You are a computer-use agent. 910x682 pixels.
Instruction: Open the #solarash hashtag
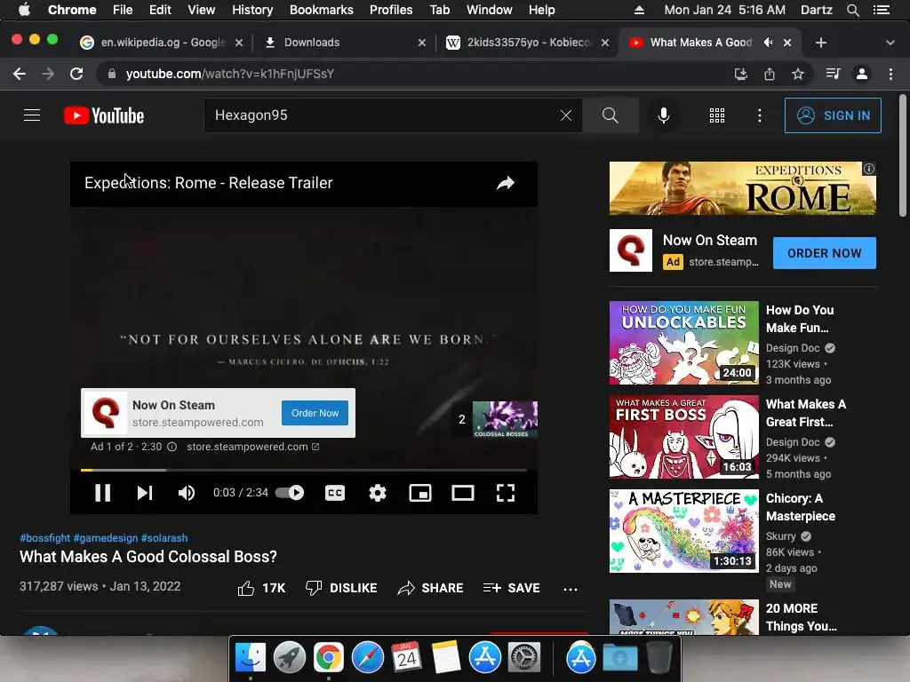tap(164, 538)
